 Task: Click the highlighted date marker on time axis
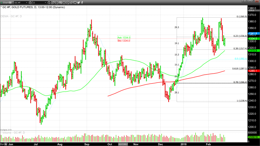pyautogui.click(x=123, y=143)
